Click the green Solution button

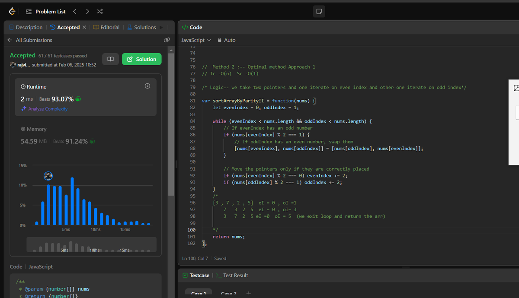142,59
